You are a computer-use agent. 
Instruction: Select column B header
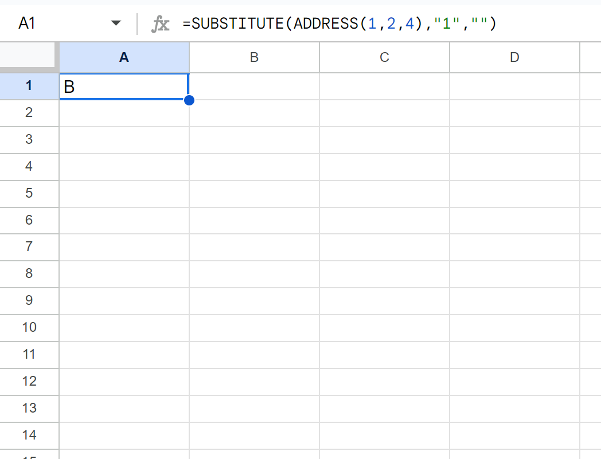tap(254, 57)
